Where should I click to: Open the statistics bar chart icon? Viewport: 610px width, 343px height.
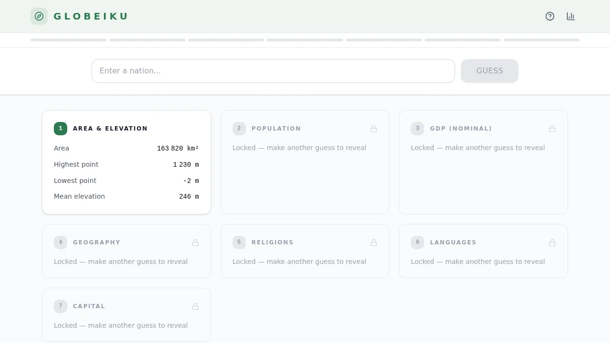point(571,16)
